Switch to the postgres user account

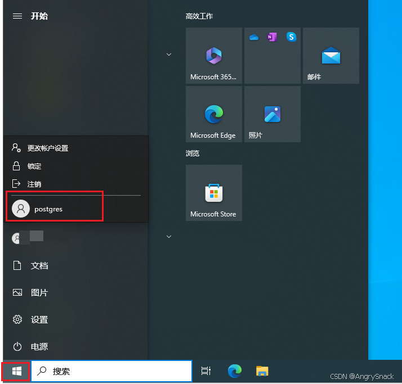click(x=76, y=209)
